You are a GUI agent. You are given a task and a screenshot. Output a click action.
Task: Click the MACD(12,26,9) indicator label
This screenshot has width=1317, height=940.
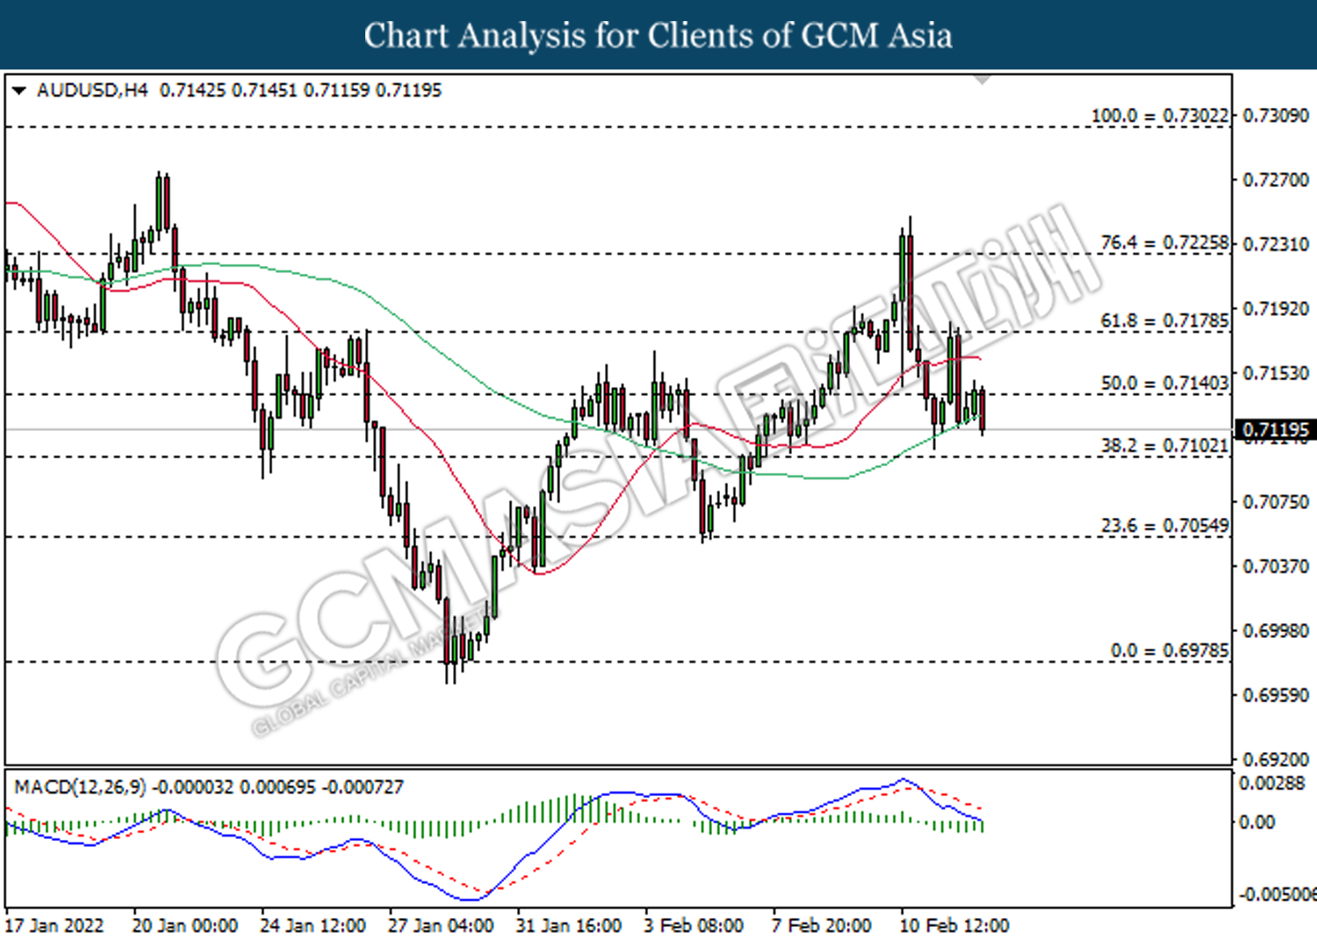pyautogui.click(x=81, y=787)
